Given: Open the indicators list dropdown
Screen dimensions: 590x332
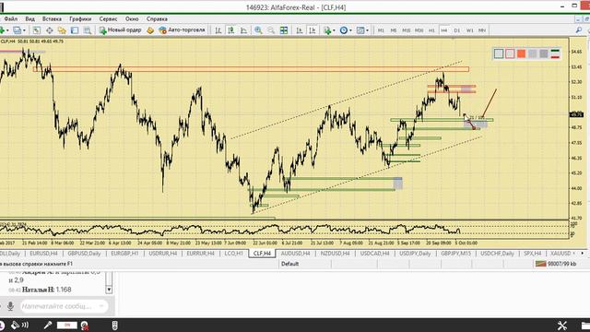Looking at the screenshot, I should pyautogui.click(x=329, y=30).
